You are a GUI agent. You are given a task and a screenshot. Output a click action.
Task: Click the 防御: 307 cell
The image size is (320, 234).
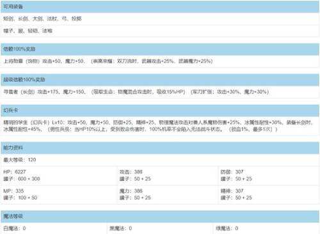[x=269, y=175]
